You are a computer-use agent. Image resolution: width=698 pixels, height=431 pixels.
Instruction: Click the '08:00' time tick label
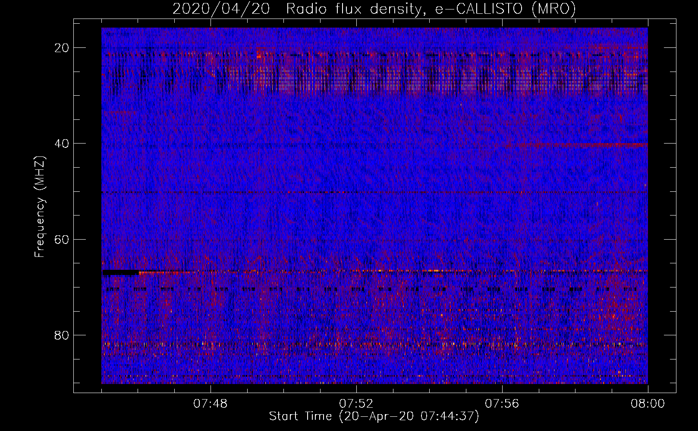click(648, 404)
